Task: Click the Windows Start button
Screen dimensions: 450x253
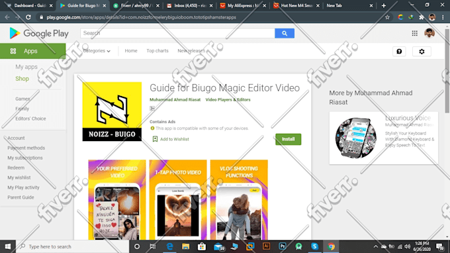Action: 8,246
